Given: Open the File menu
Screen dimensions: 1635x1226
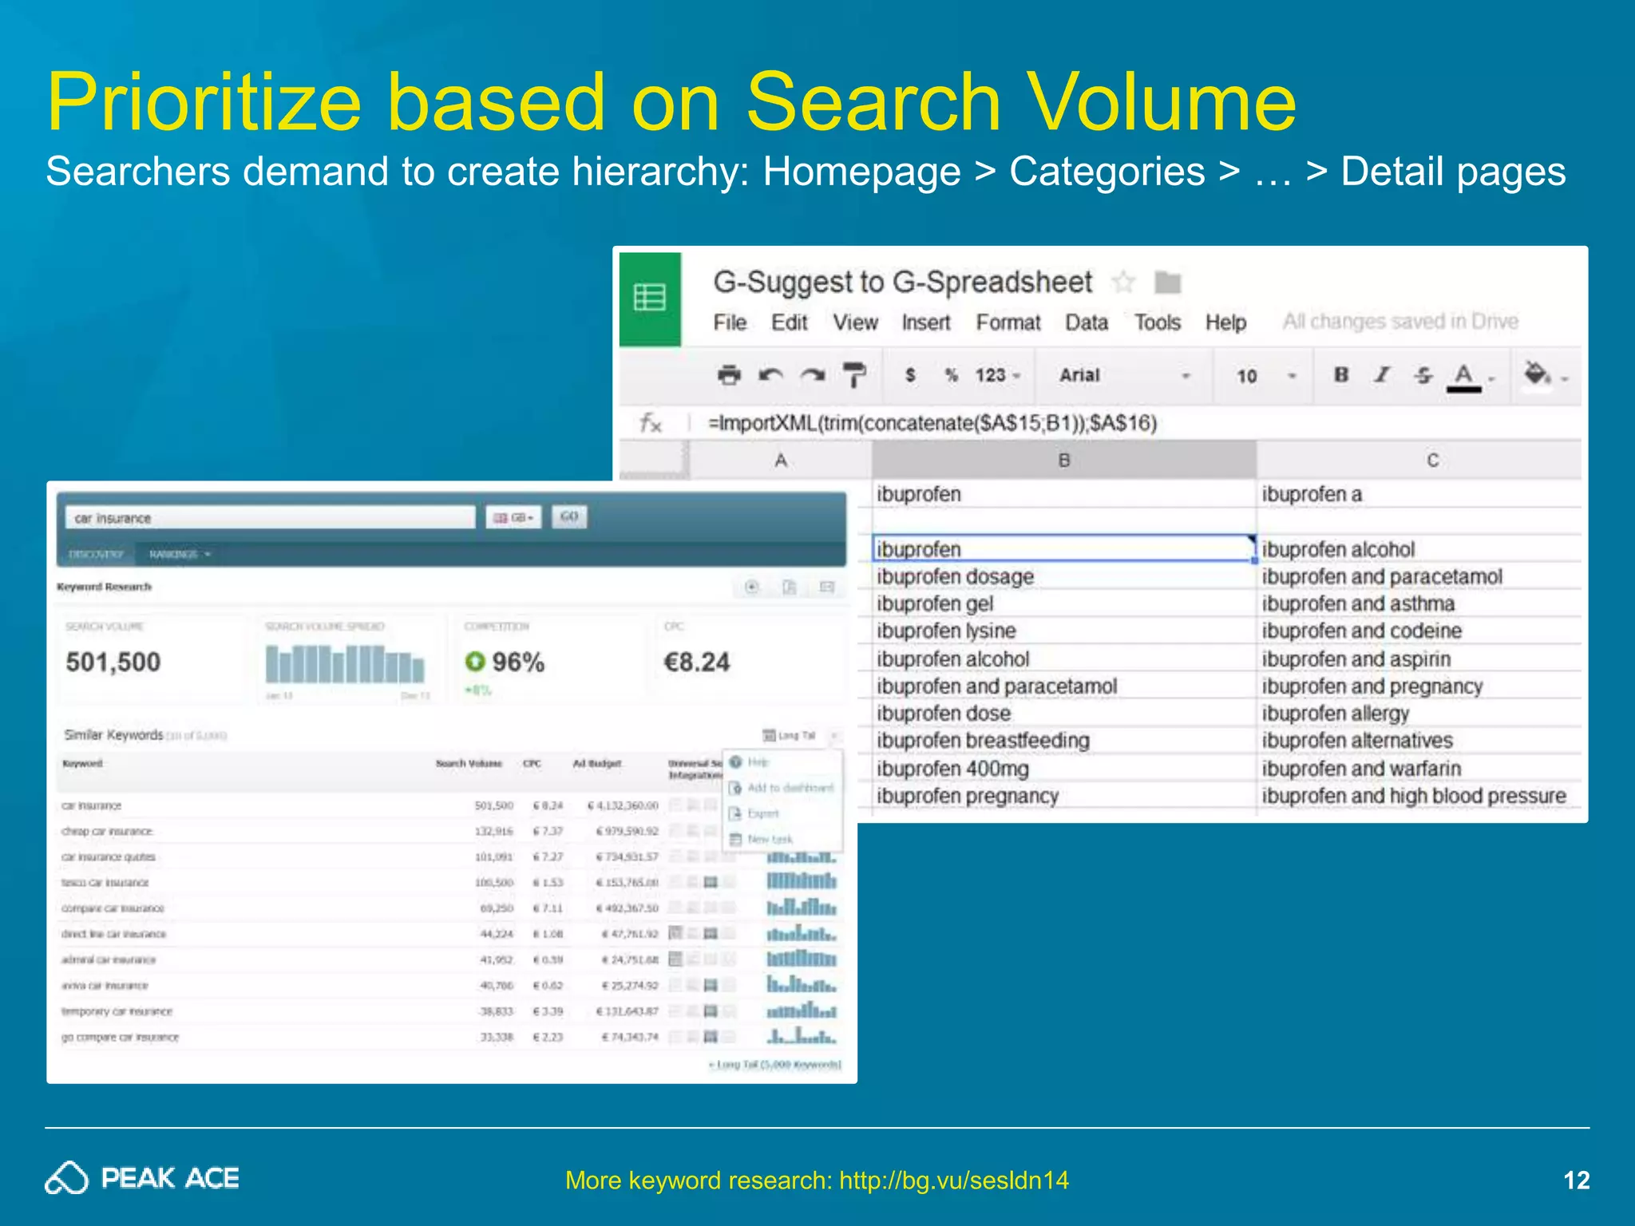Looking at the screenshot, I should [x=730, y=322].
